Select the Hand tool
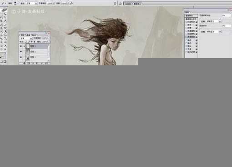Image resolution: width=232 pixels, height=167 pixels. point(2,49)
